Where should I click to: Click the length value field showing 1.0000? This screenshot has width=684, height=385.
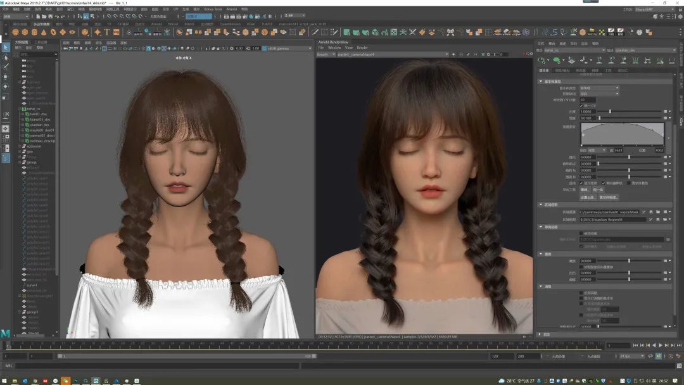[x=586, y=111]
